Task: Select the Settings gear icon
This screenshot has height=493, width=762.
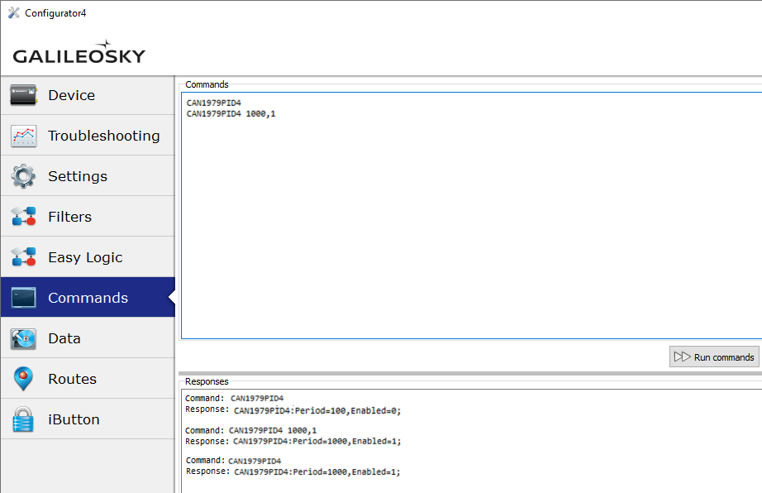Action: point(23,176)
